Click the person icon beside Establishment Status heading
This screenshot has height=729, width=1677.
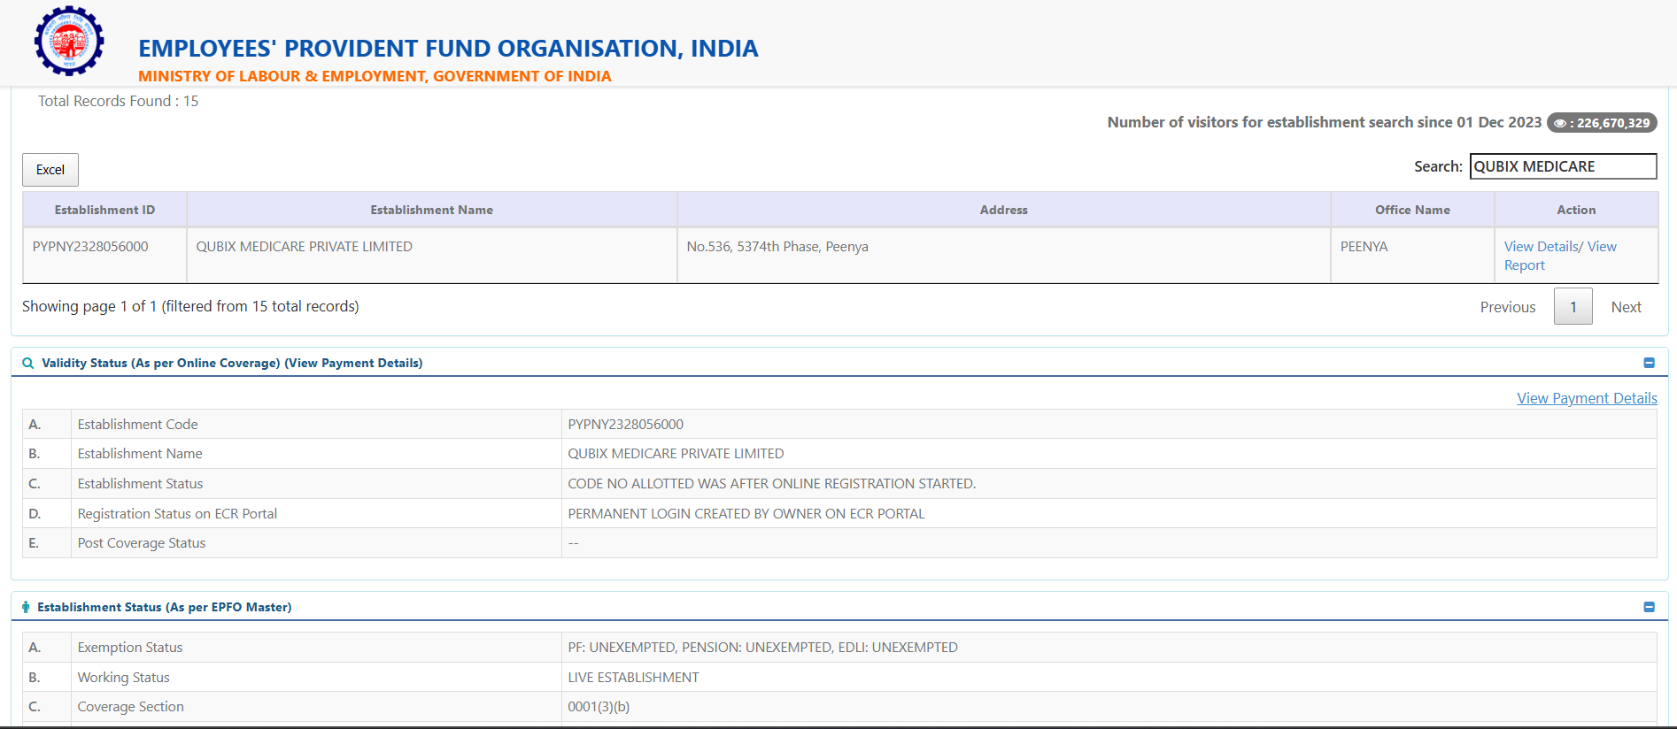pyautogui.click(x=26, y=607)
